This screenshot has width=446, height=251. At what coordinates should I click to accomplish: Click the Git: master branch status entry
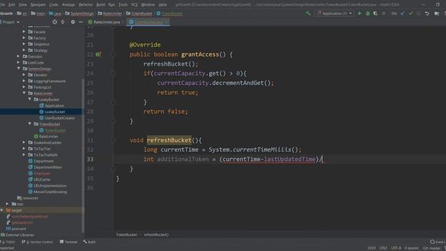[x=431, y=248]
